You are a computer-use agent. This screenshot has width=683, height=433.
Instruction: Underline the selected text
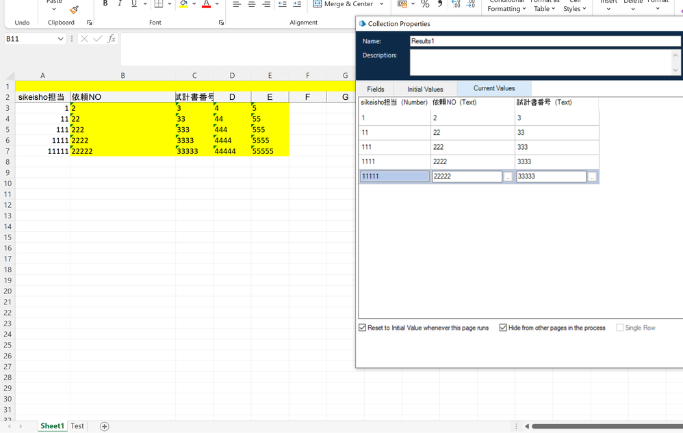tap(134, 4)
